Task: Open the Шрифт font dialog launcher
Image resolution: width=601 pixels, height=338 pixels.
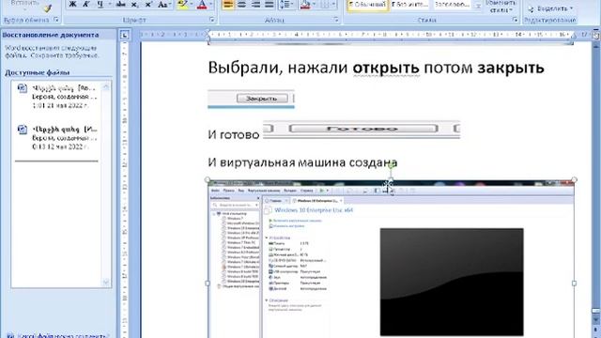Action: (212, 20)
